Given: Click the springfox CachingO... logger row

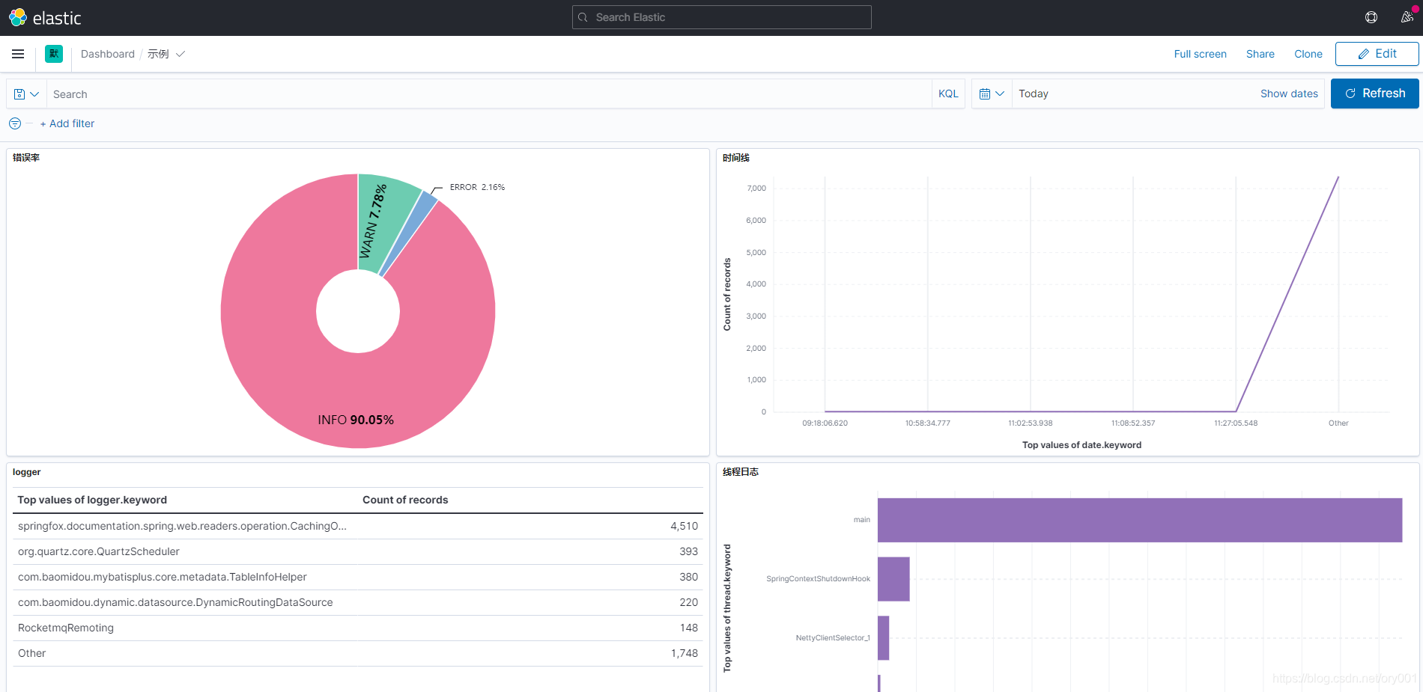Looking at the screenshot, I should 358,526.
